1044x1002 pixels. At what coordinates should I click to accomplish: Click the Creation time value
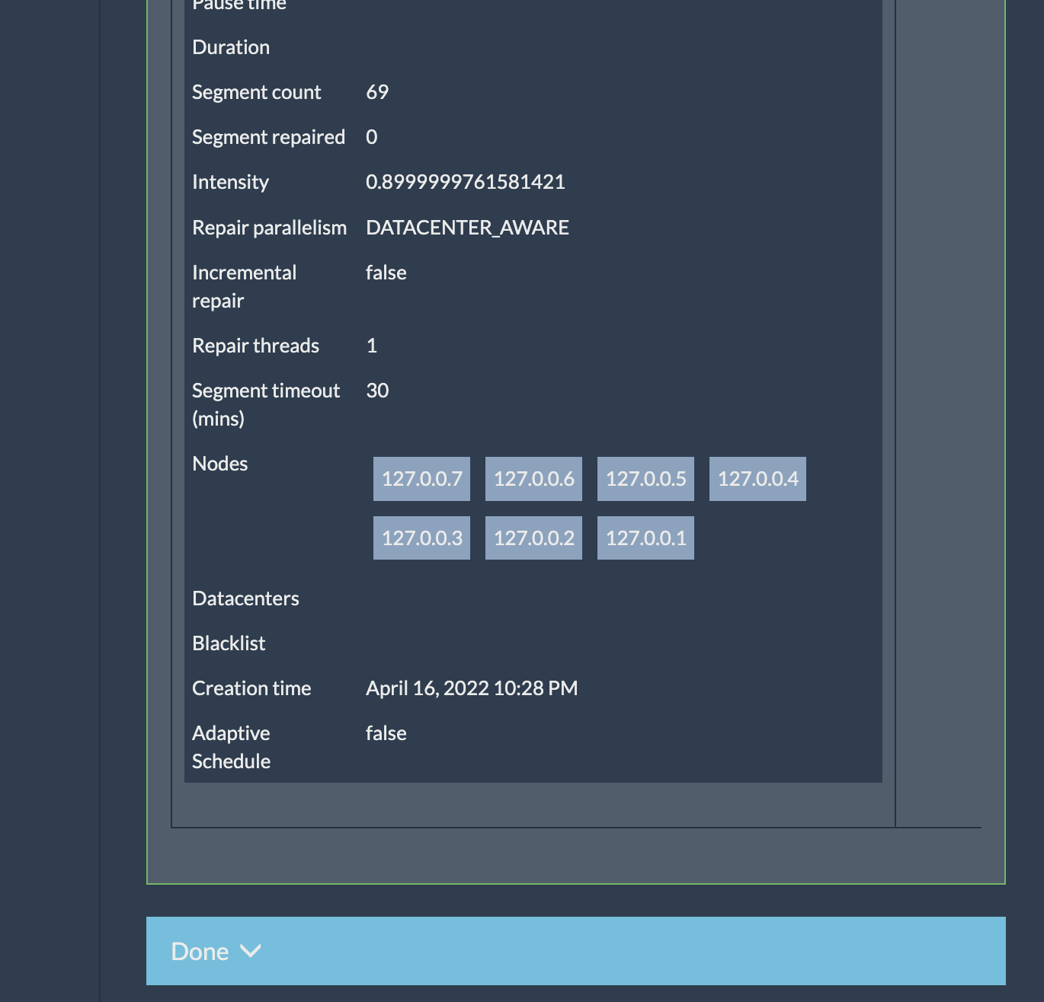pyautogui.click(x=472, y=688)
